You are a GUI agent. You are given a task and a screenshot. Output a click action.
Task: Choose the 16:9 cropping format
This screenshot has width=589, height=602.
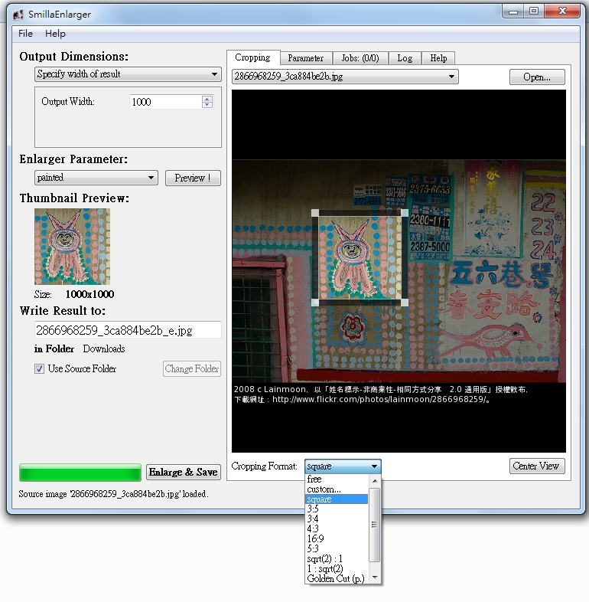pos(337,538)
